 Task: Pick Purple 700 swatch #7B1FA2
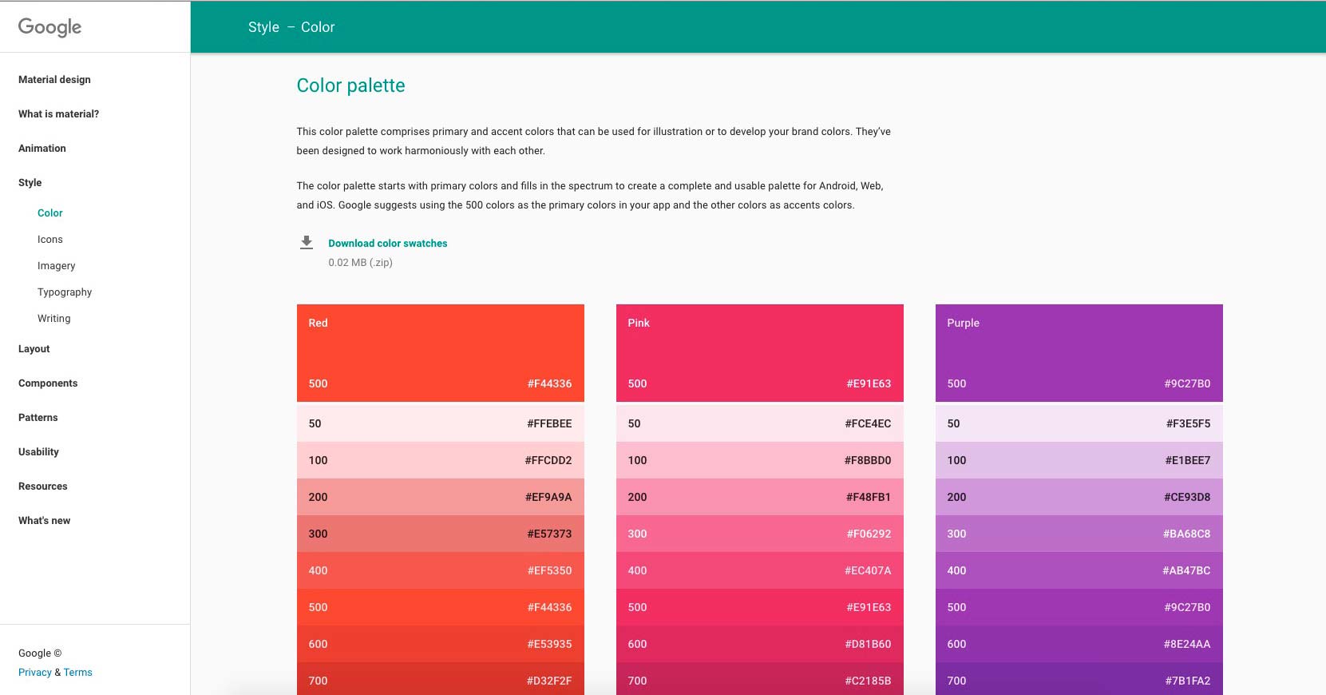click(1079, 679)
